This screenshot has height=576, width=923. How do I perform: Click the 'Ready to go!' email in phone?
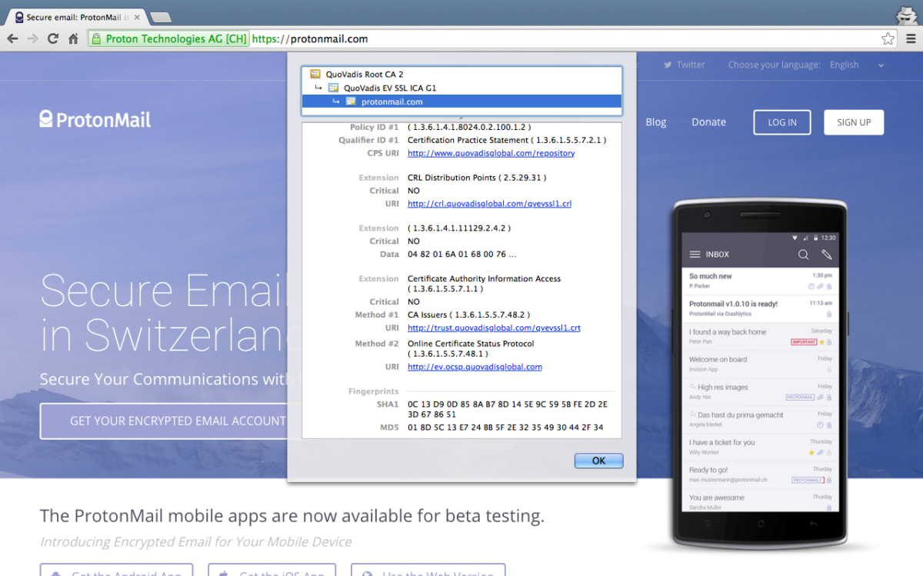[x=760, y=474]
